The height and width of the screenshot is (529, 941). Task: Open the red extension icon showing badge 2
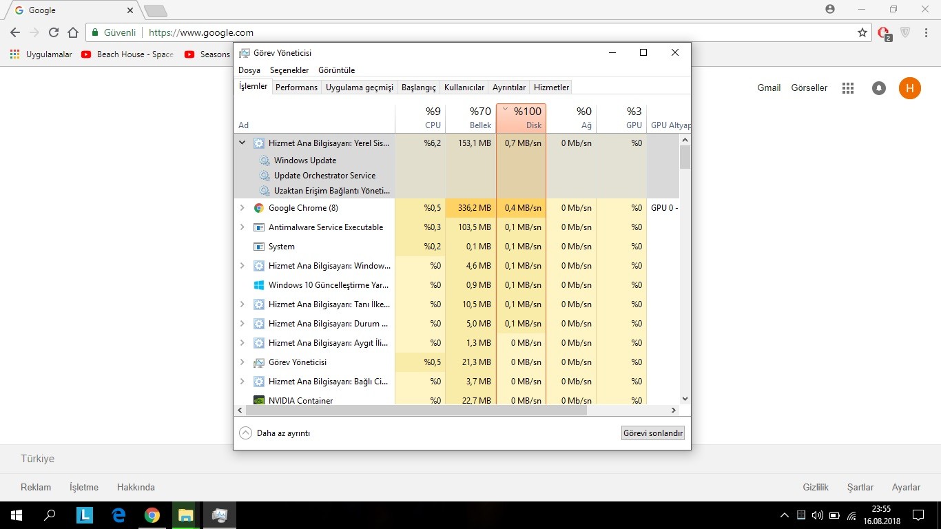885,33
